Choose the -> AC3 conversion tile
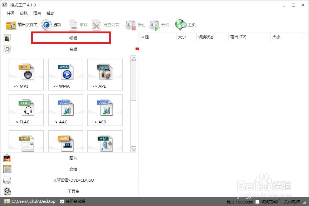Screen dimensions: 309x206 coord(105,111)
